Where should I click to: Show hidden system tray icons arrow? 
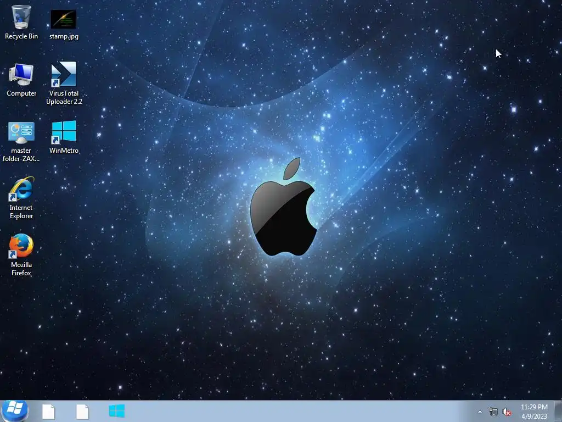click(x=480, y=412)
